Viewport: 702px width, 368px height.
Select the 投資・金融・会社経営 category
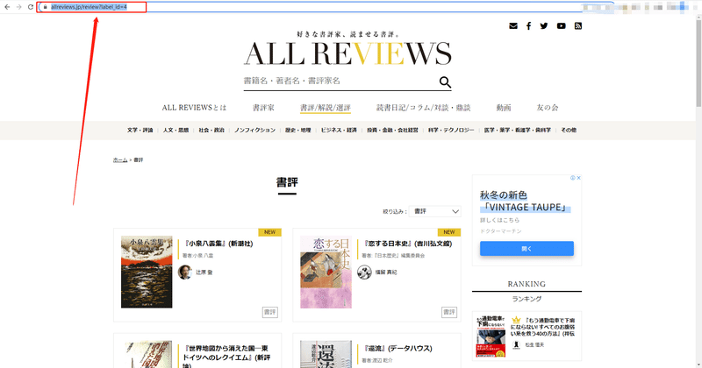392,131
